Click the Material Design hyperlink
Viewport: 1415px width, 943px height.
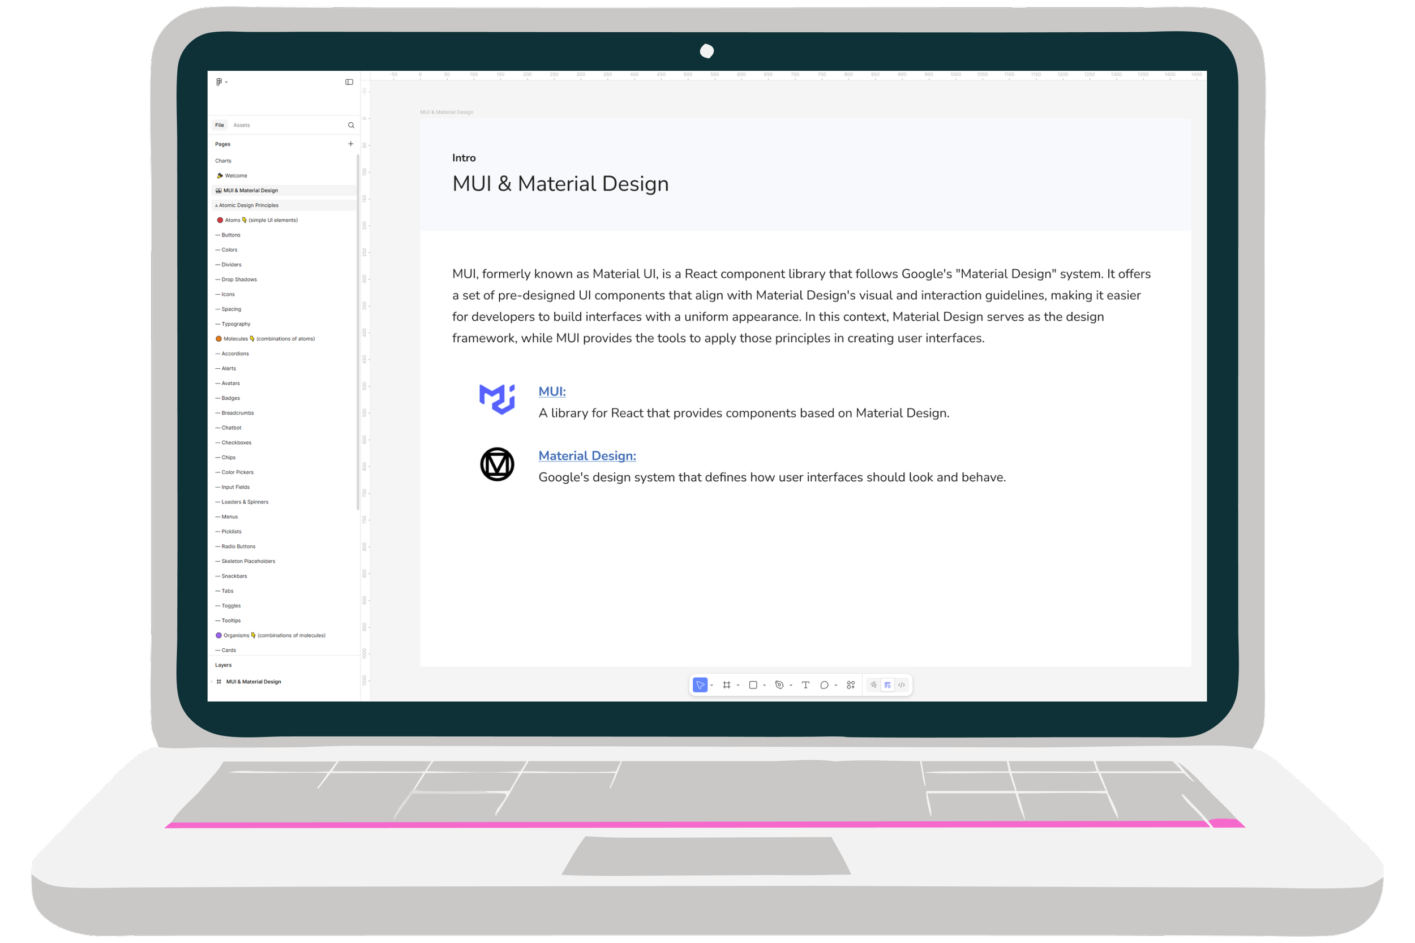coord(587,455)
